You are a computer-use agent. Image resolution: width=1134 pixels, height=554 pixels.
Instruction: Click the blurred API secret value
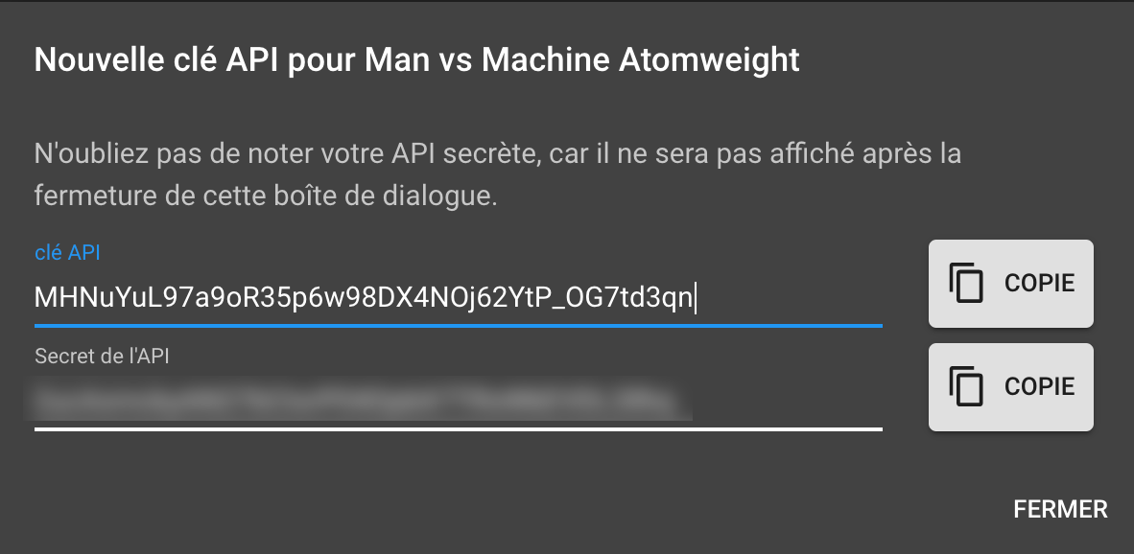(358, 399)
